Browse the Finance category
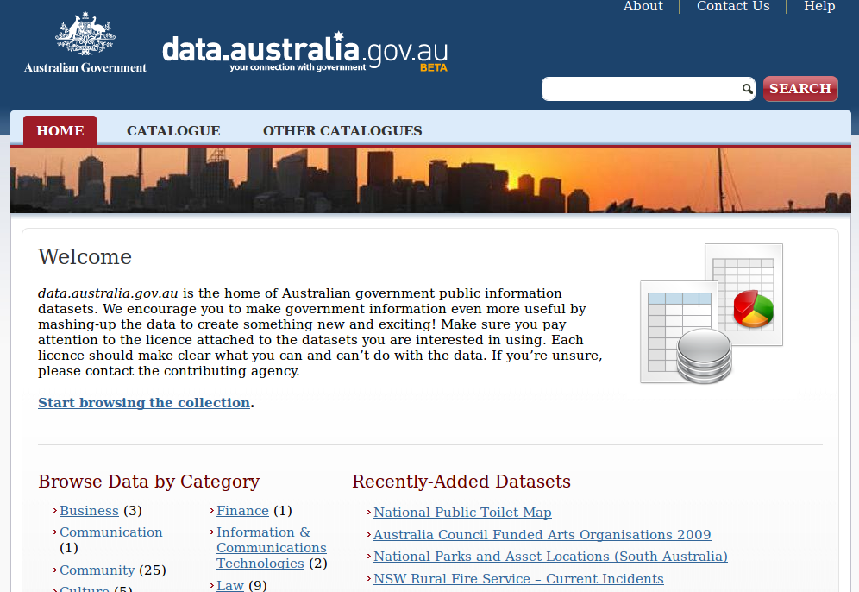The height and width of the screenshot is (592, 859). 242,511
